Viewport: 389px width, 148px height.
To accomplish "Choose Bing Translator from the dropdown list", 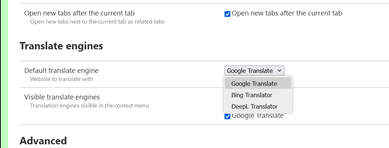I will 252,95.
